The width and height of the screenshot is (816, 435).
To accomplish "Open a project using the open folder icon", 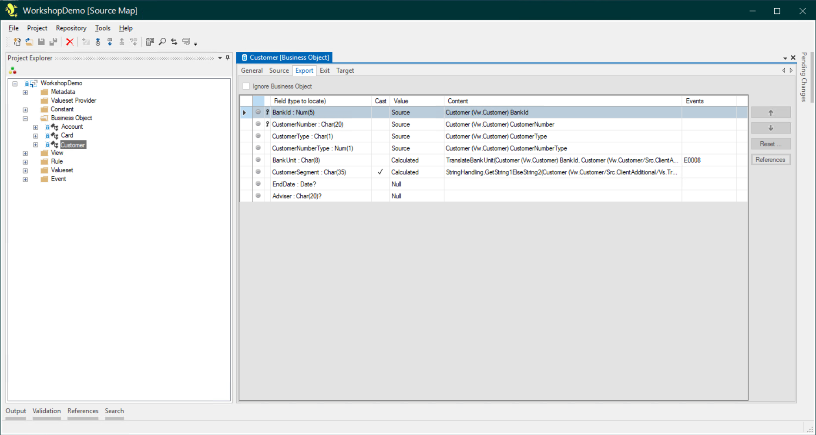I will click(29, 41).
